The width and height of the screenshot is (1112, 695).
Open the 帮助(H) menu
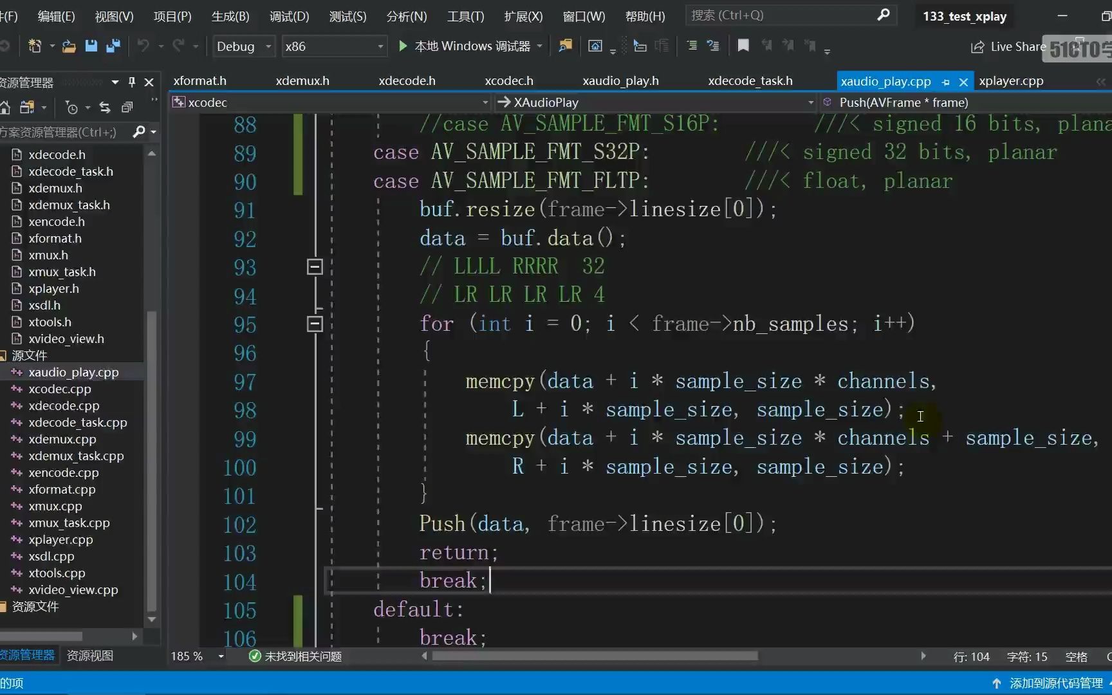pyautogui.click(x=645, y=16)
